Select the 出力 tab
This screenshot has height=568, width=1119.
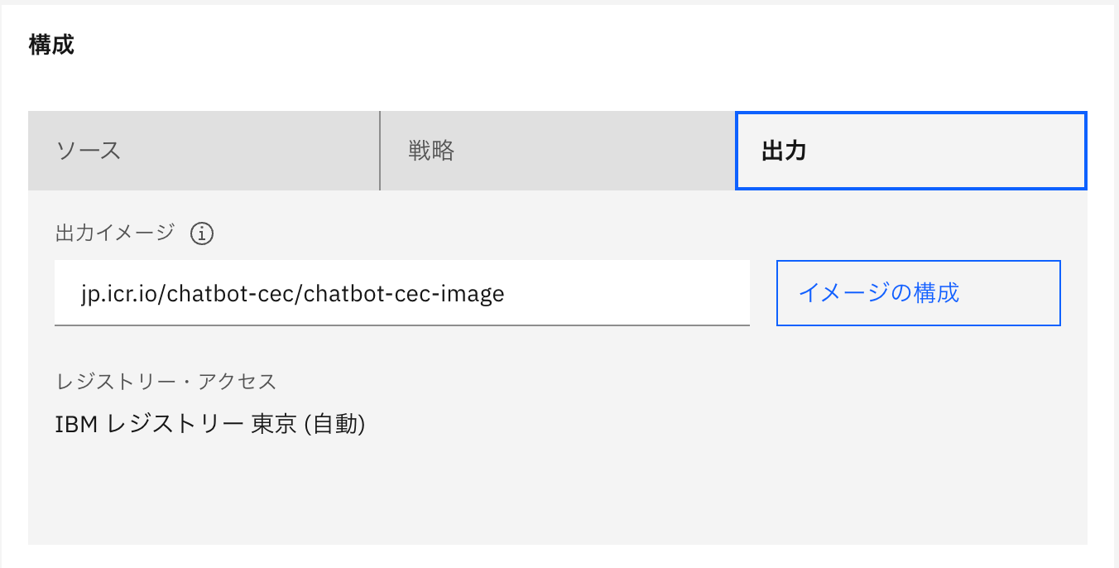pyautogui.click(x=910, y=150)
